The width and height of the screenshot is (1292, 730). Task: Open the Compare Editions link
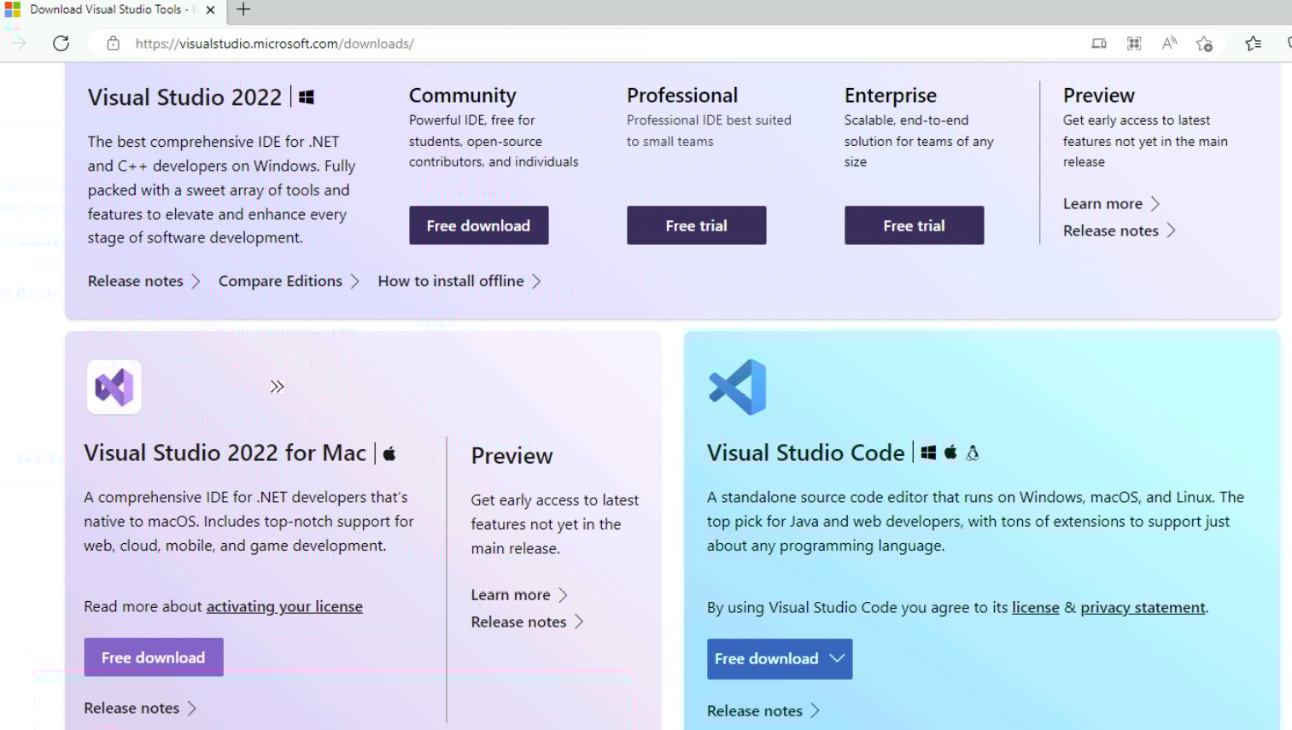[x=289, y=281]
